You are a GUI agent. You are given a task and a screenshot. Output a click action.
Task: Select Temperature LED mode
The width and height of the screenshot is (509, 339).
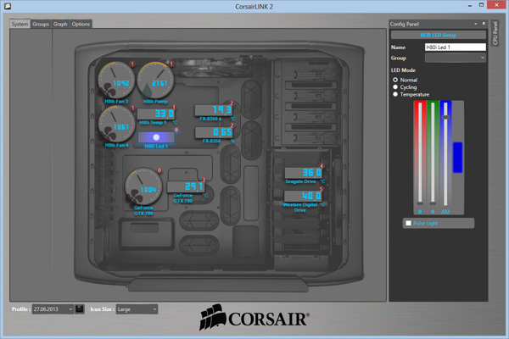click(395, 94)
